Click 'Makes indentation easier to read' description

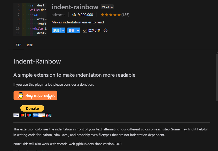tap(78, 22)
